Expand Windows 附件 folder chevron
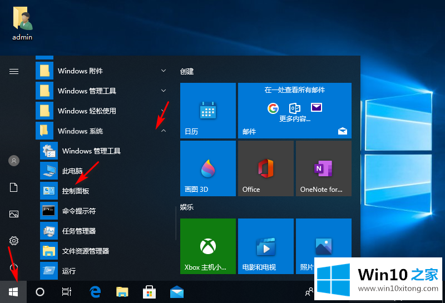Viewport: 445px width, 303px height. (164, 71)
